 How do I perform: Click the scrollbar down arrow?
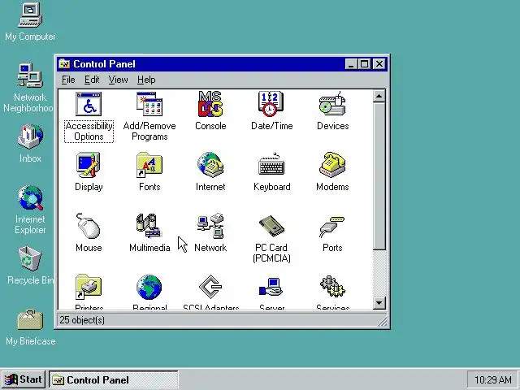(x=379, y=303)
